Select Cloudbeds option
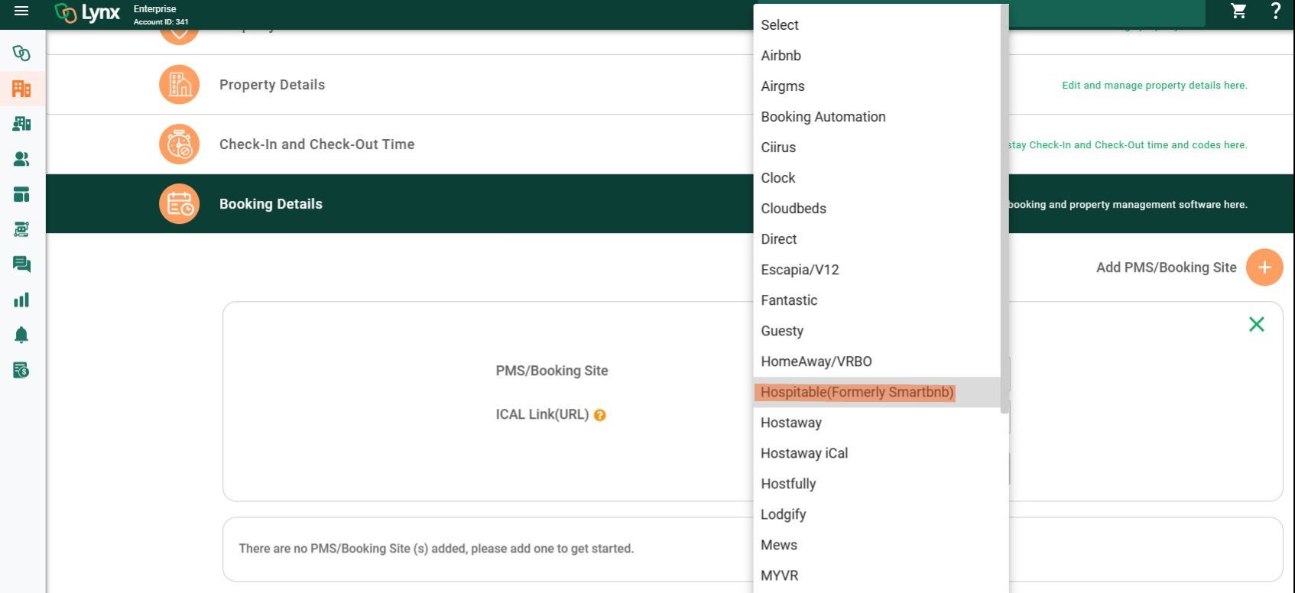The width and height of the screenshot is (1295, 593). click(x=877, y=209)
